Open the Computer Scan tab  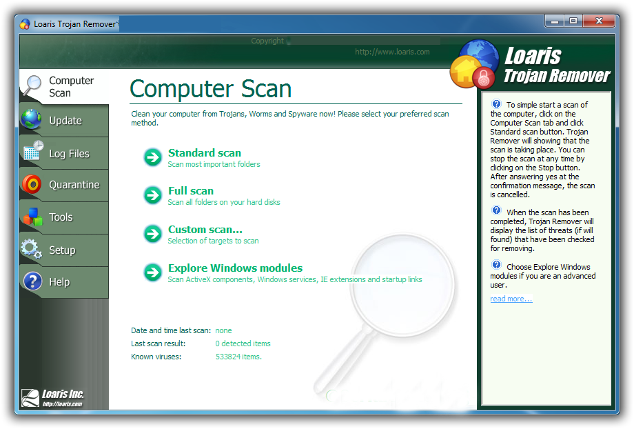pyautogui.click(x=64, y=87)
